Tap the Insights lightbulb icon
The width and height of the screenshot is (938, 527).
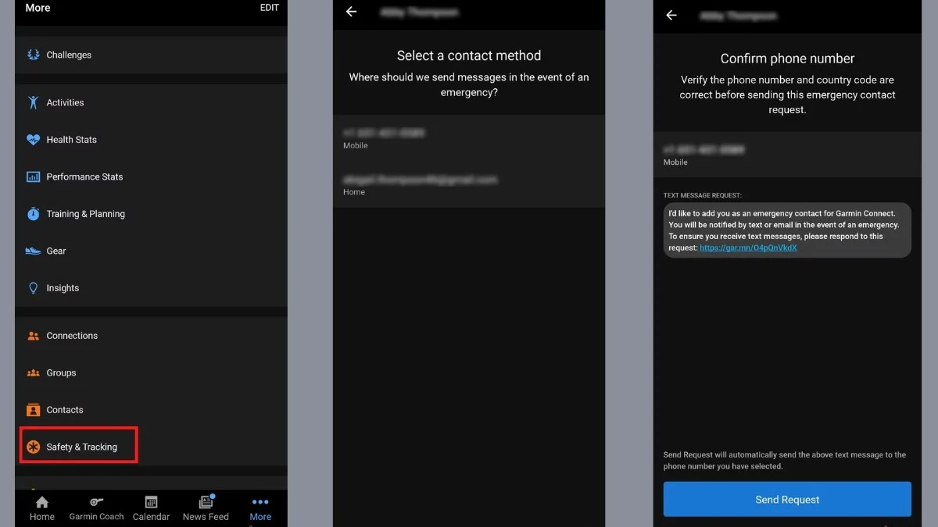(33, 288)
